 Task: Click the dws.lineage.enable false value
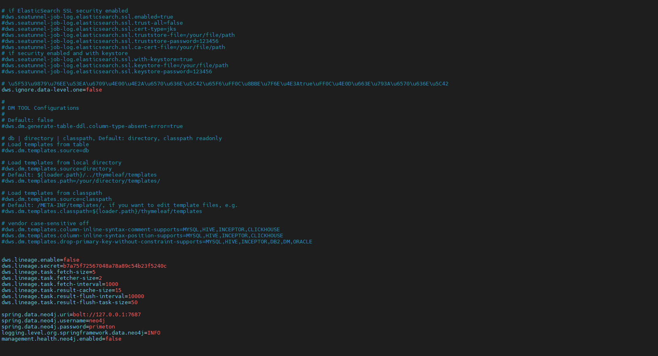(71, 260)
